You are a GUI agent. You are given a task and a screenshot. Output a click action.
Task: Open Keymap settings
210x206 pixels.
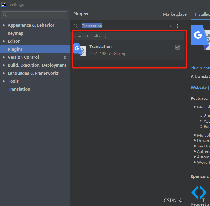click(x=15, y=33)
